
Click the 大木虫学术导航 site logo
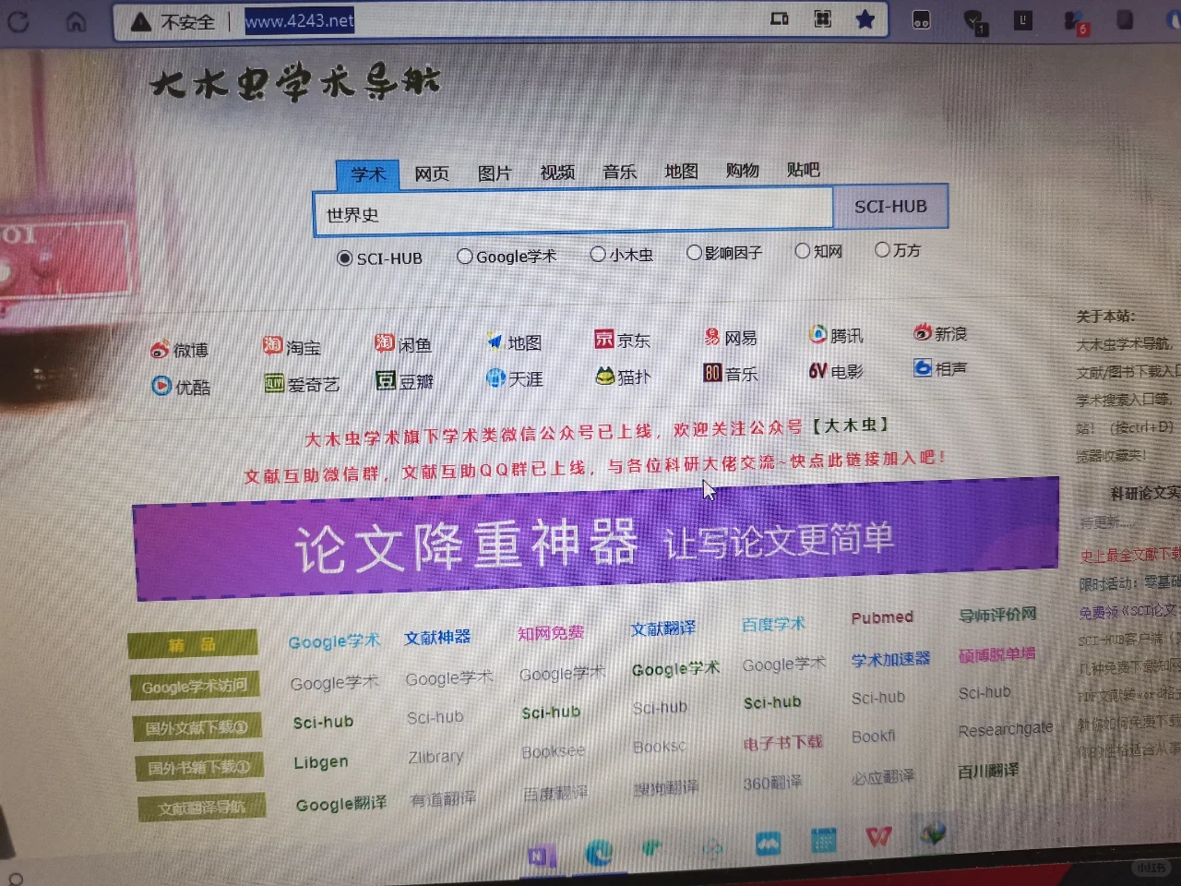294,82
